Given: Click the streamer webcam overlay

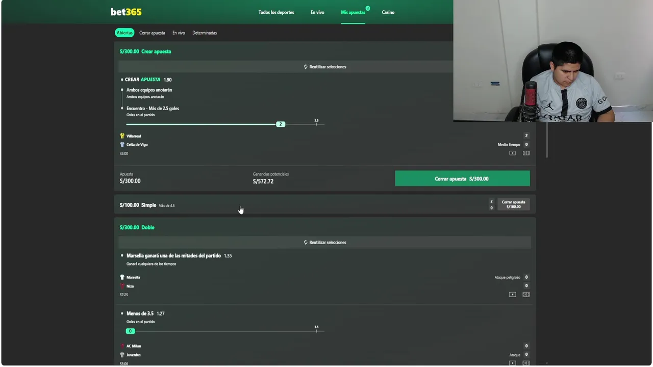Looking at the screenshot, I should click(552, 61).
